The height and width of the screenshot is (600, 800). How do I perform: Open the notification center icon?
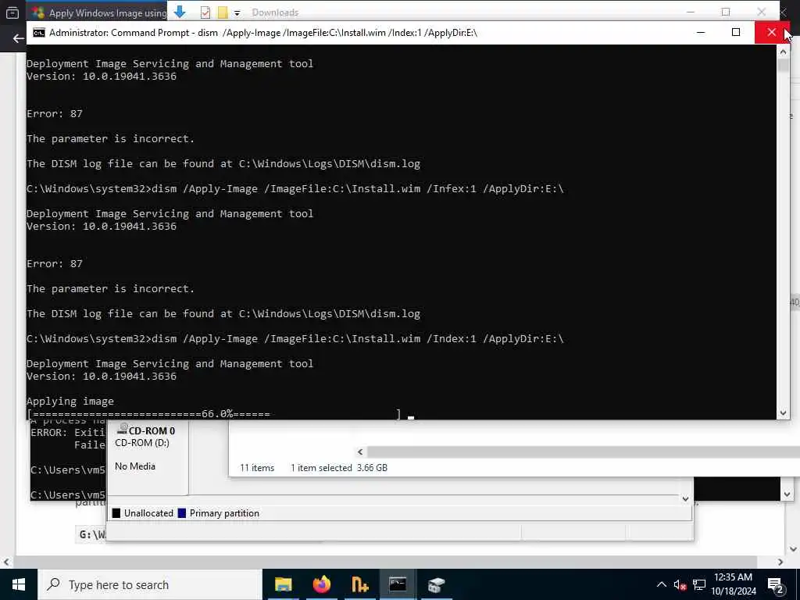point(775,584)
